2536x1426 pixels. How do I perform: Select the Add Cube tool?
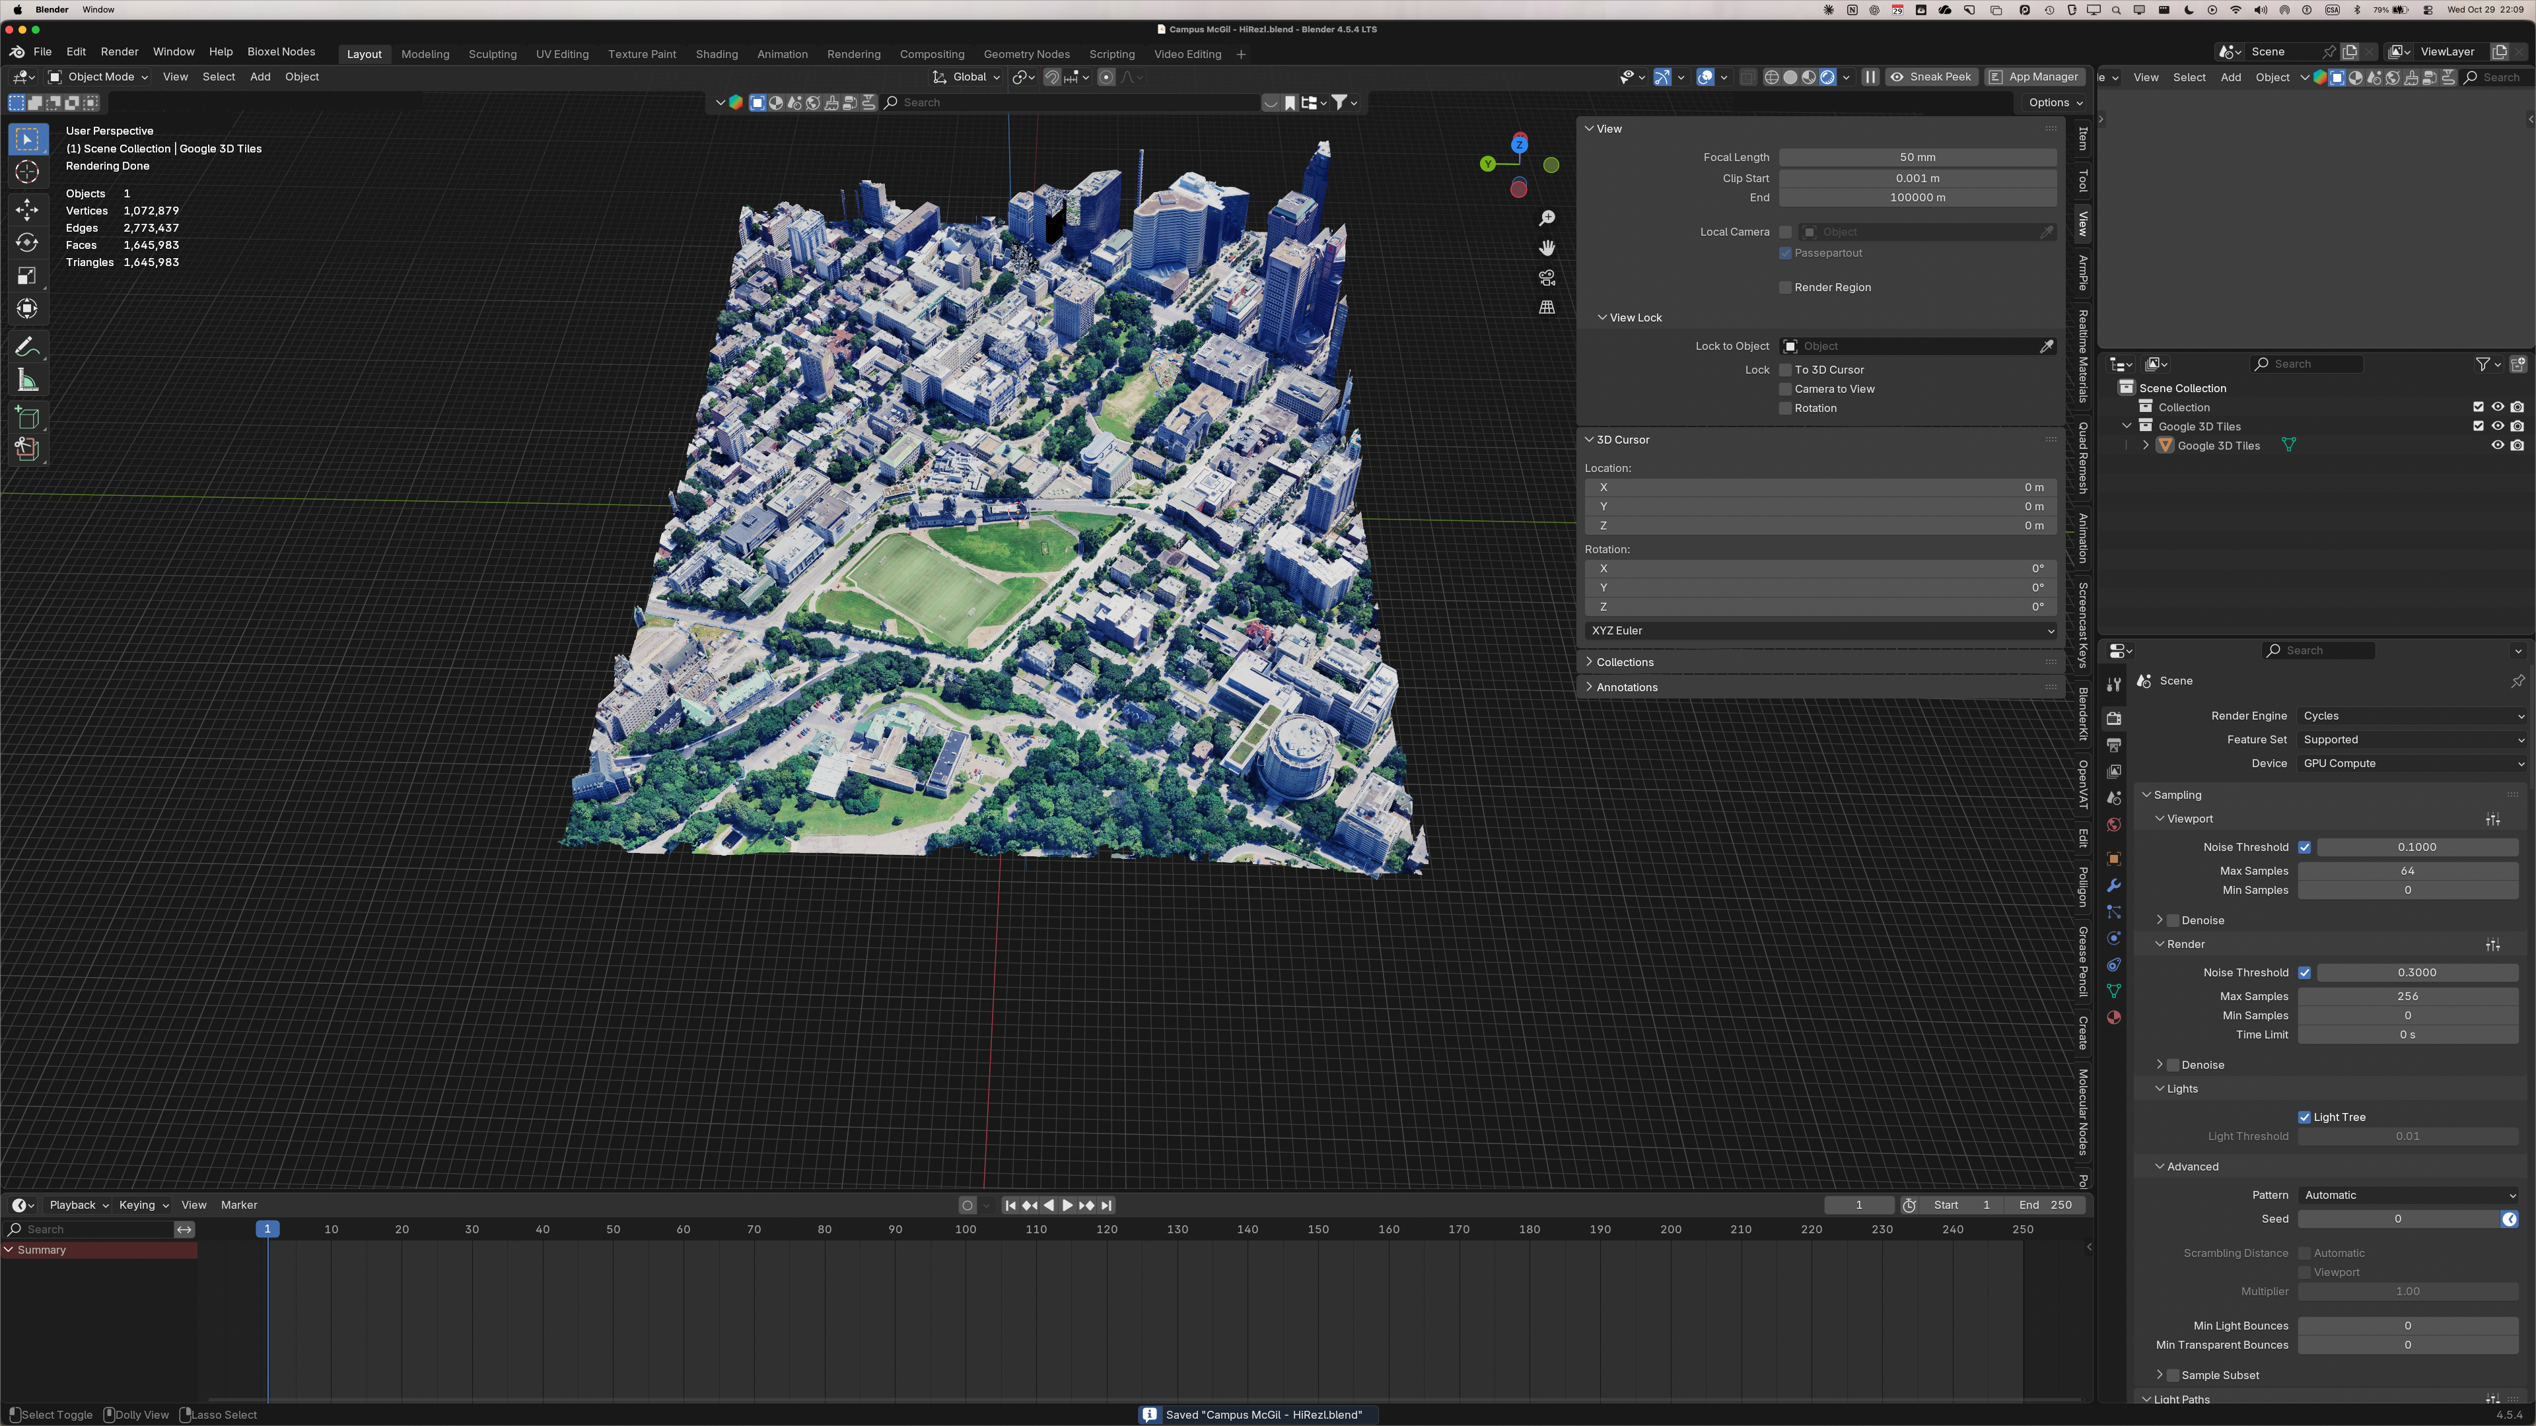(28, 417)
